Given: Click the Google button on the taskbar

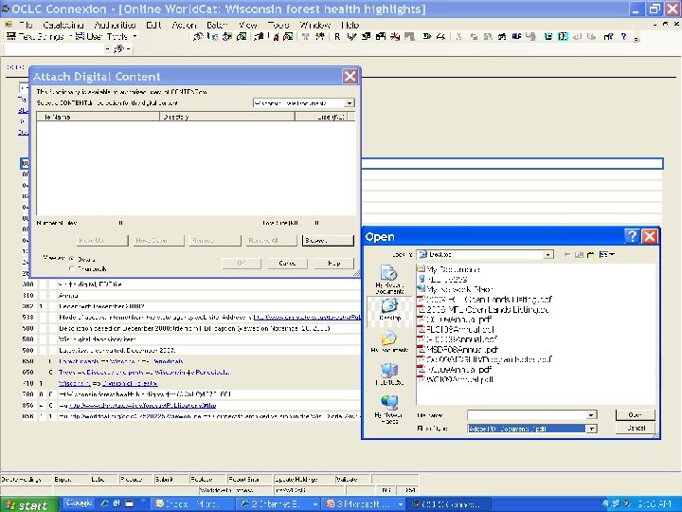Looking at the screenshot, I should [80, 503].
